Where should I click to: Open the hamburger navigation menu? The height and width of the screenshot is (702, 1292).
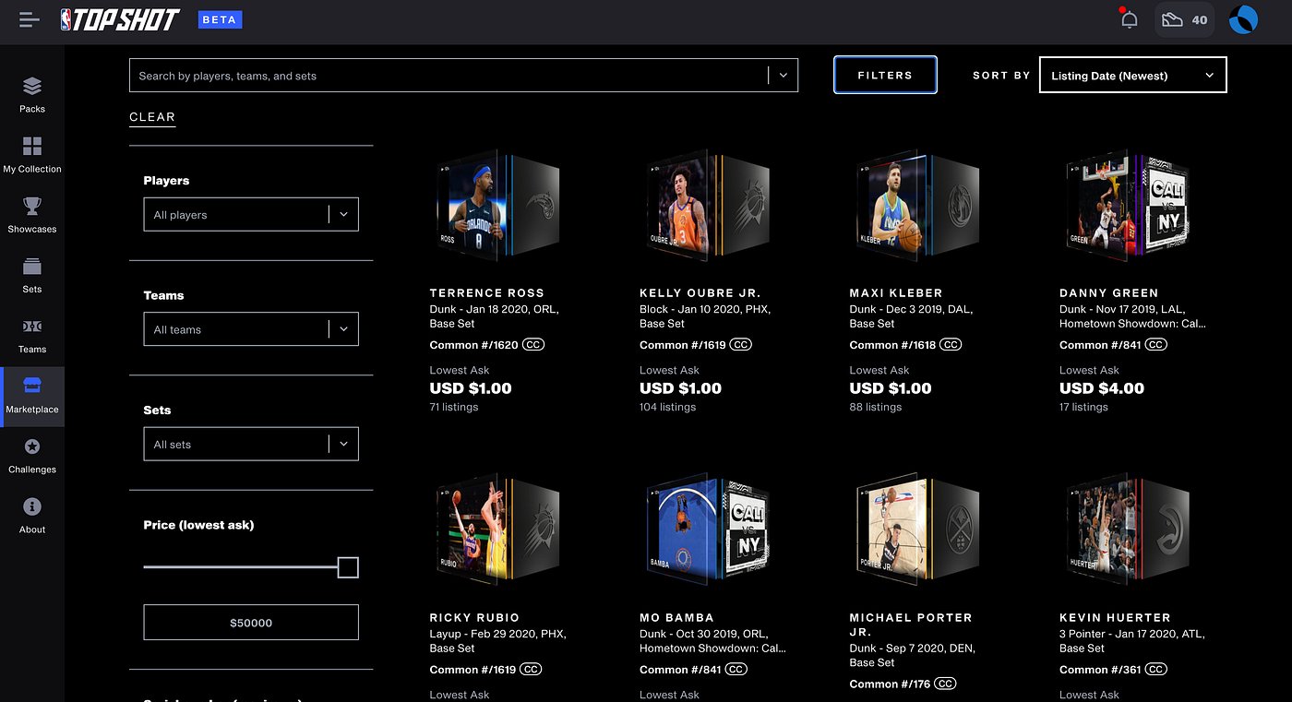click(x=30, y=19)
